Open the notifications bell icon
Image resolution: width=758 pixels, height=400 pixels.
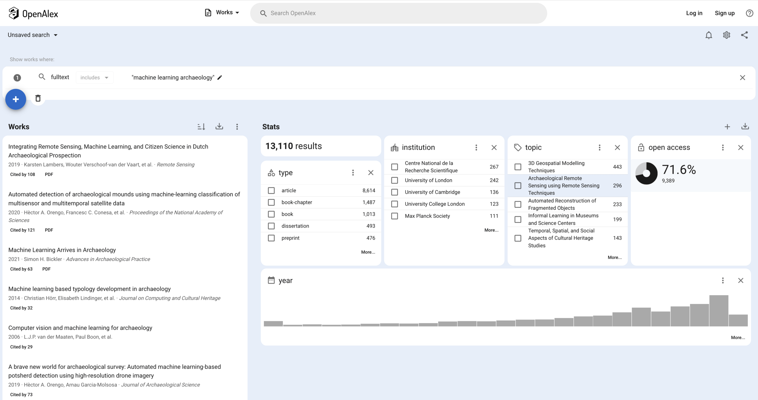pyautogui.click(x=709, y=35)
